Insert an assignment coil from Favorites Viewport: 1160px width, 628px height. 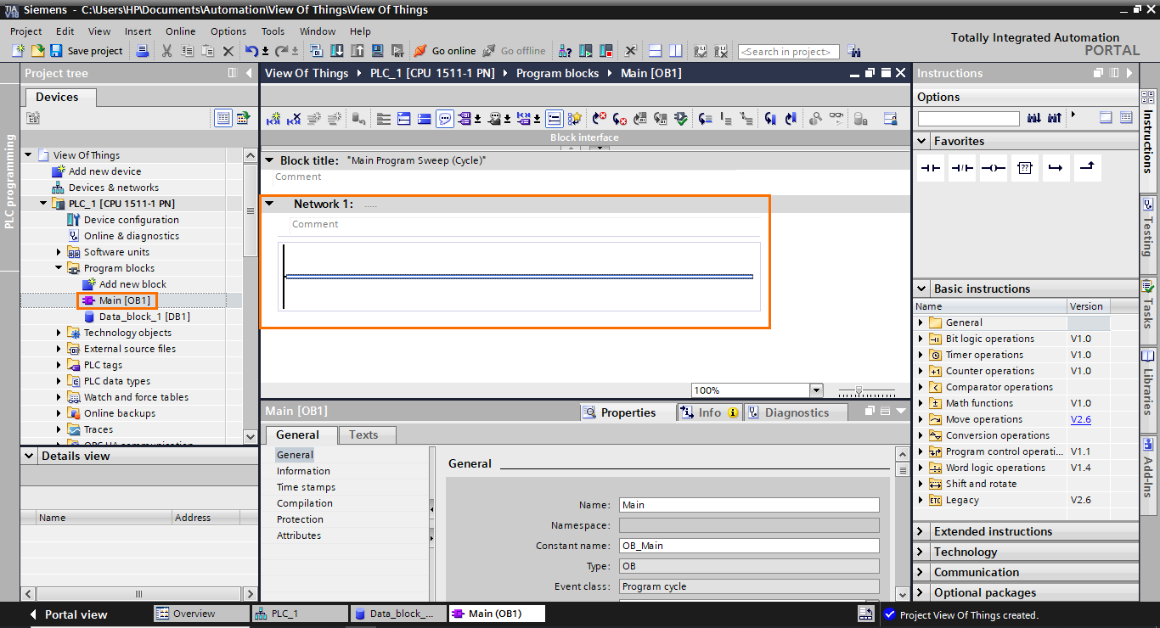pos(993,168)
